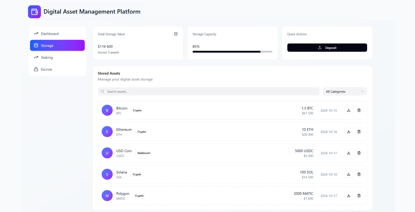Click the 85% storage capacity progress bar

click(232, 52)
